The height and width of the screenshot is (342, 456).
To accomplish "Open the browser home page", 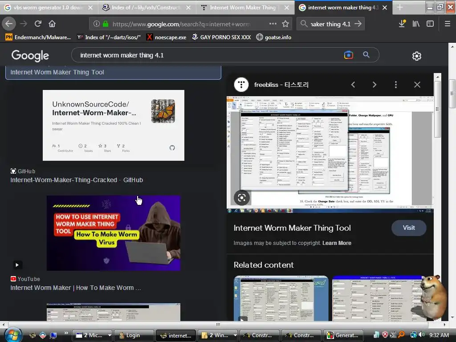I will [x=52, y=24].
